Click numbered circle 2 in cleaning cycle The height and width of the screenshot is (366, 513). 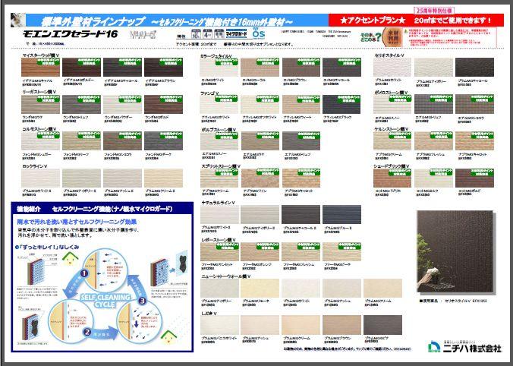[87, 332]
